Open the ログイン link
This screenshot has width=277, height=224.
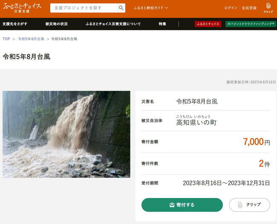(x=231, y=8)
